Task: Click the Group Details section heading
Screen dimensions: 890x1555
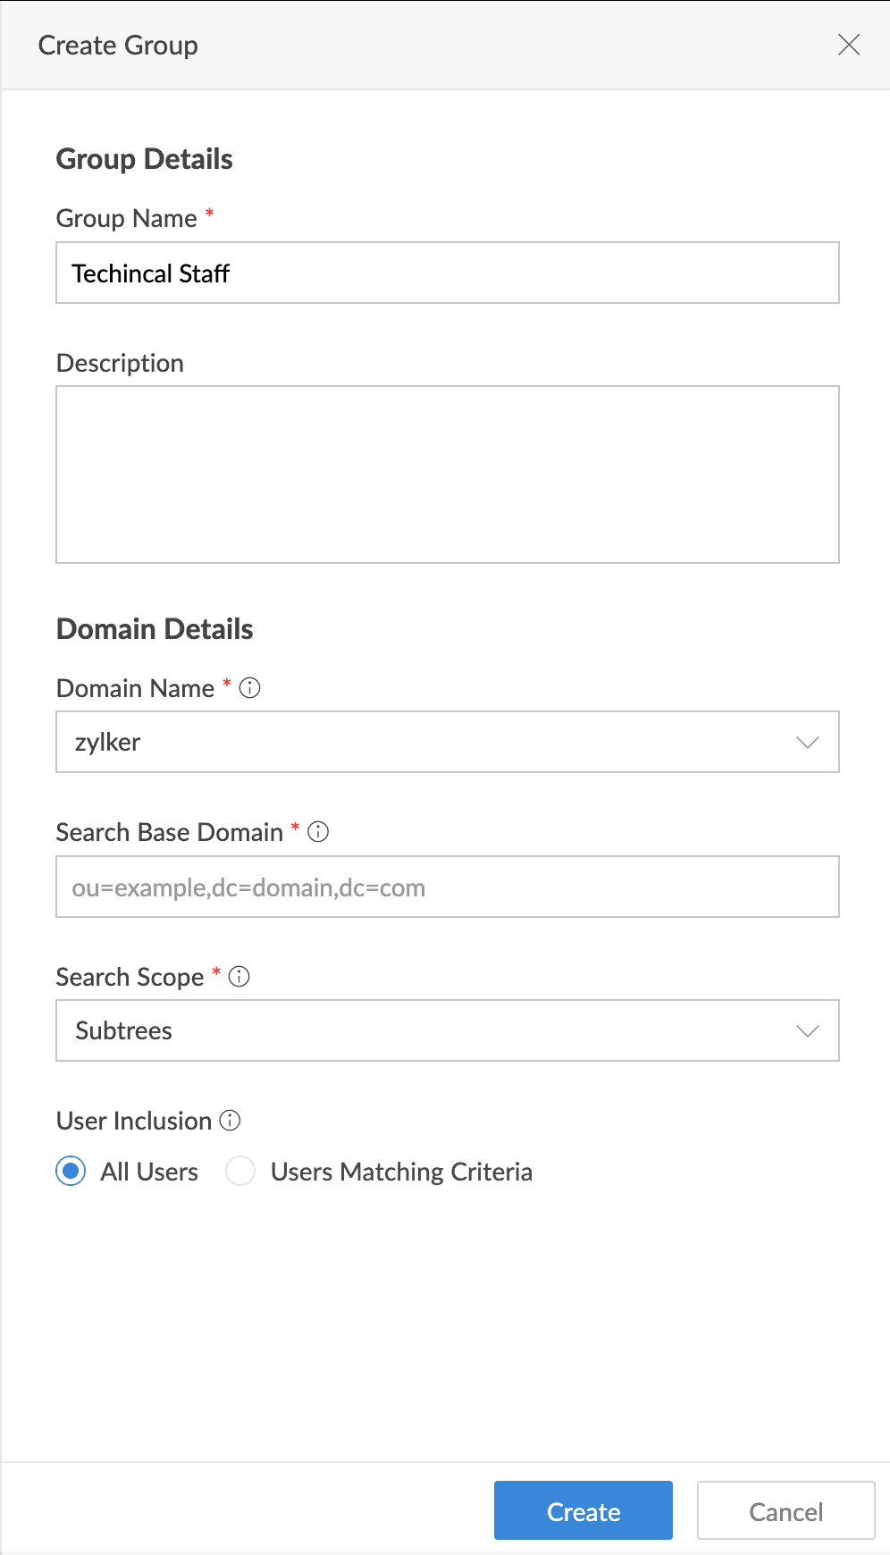Action: (x=145, y=159)
